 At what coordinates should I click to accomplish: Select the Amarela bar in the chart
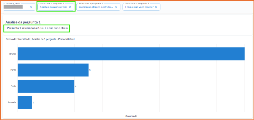[25, 103]
